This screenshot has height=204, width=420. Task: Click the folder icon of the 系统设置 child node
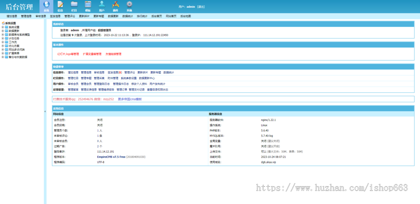[x=6, y=27]
